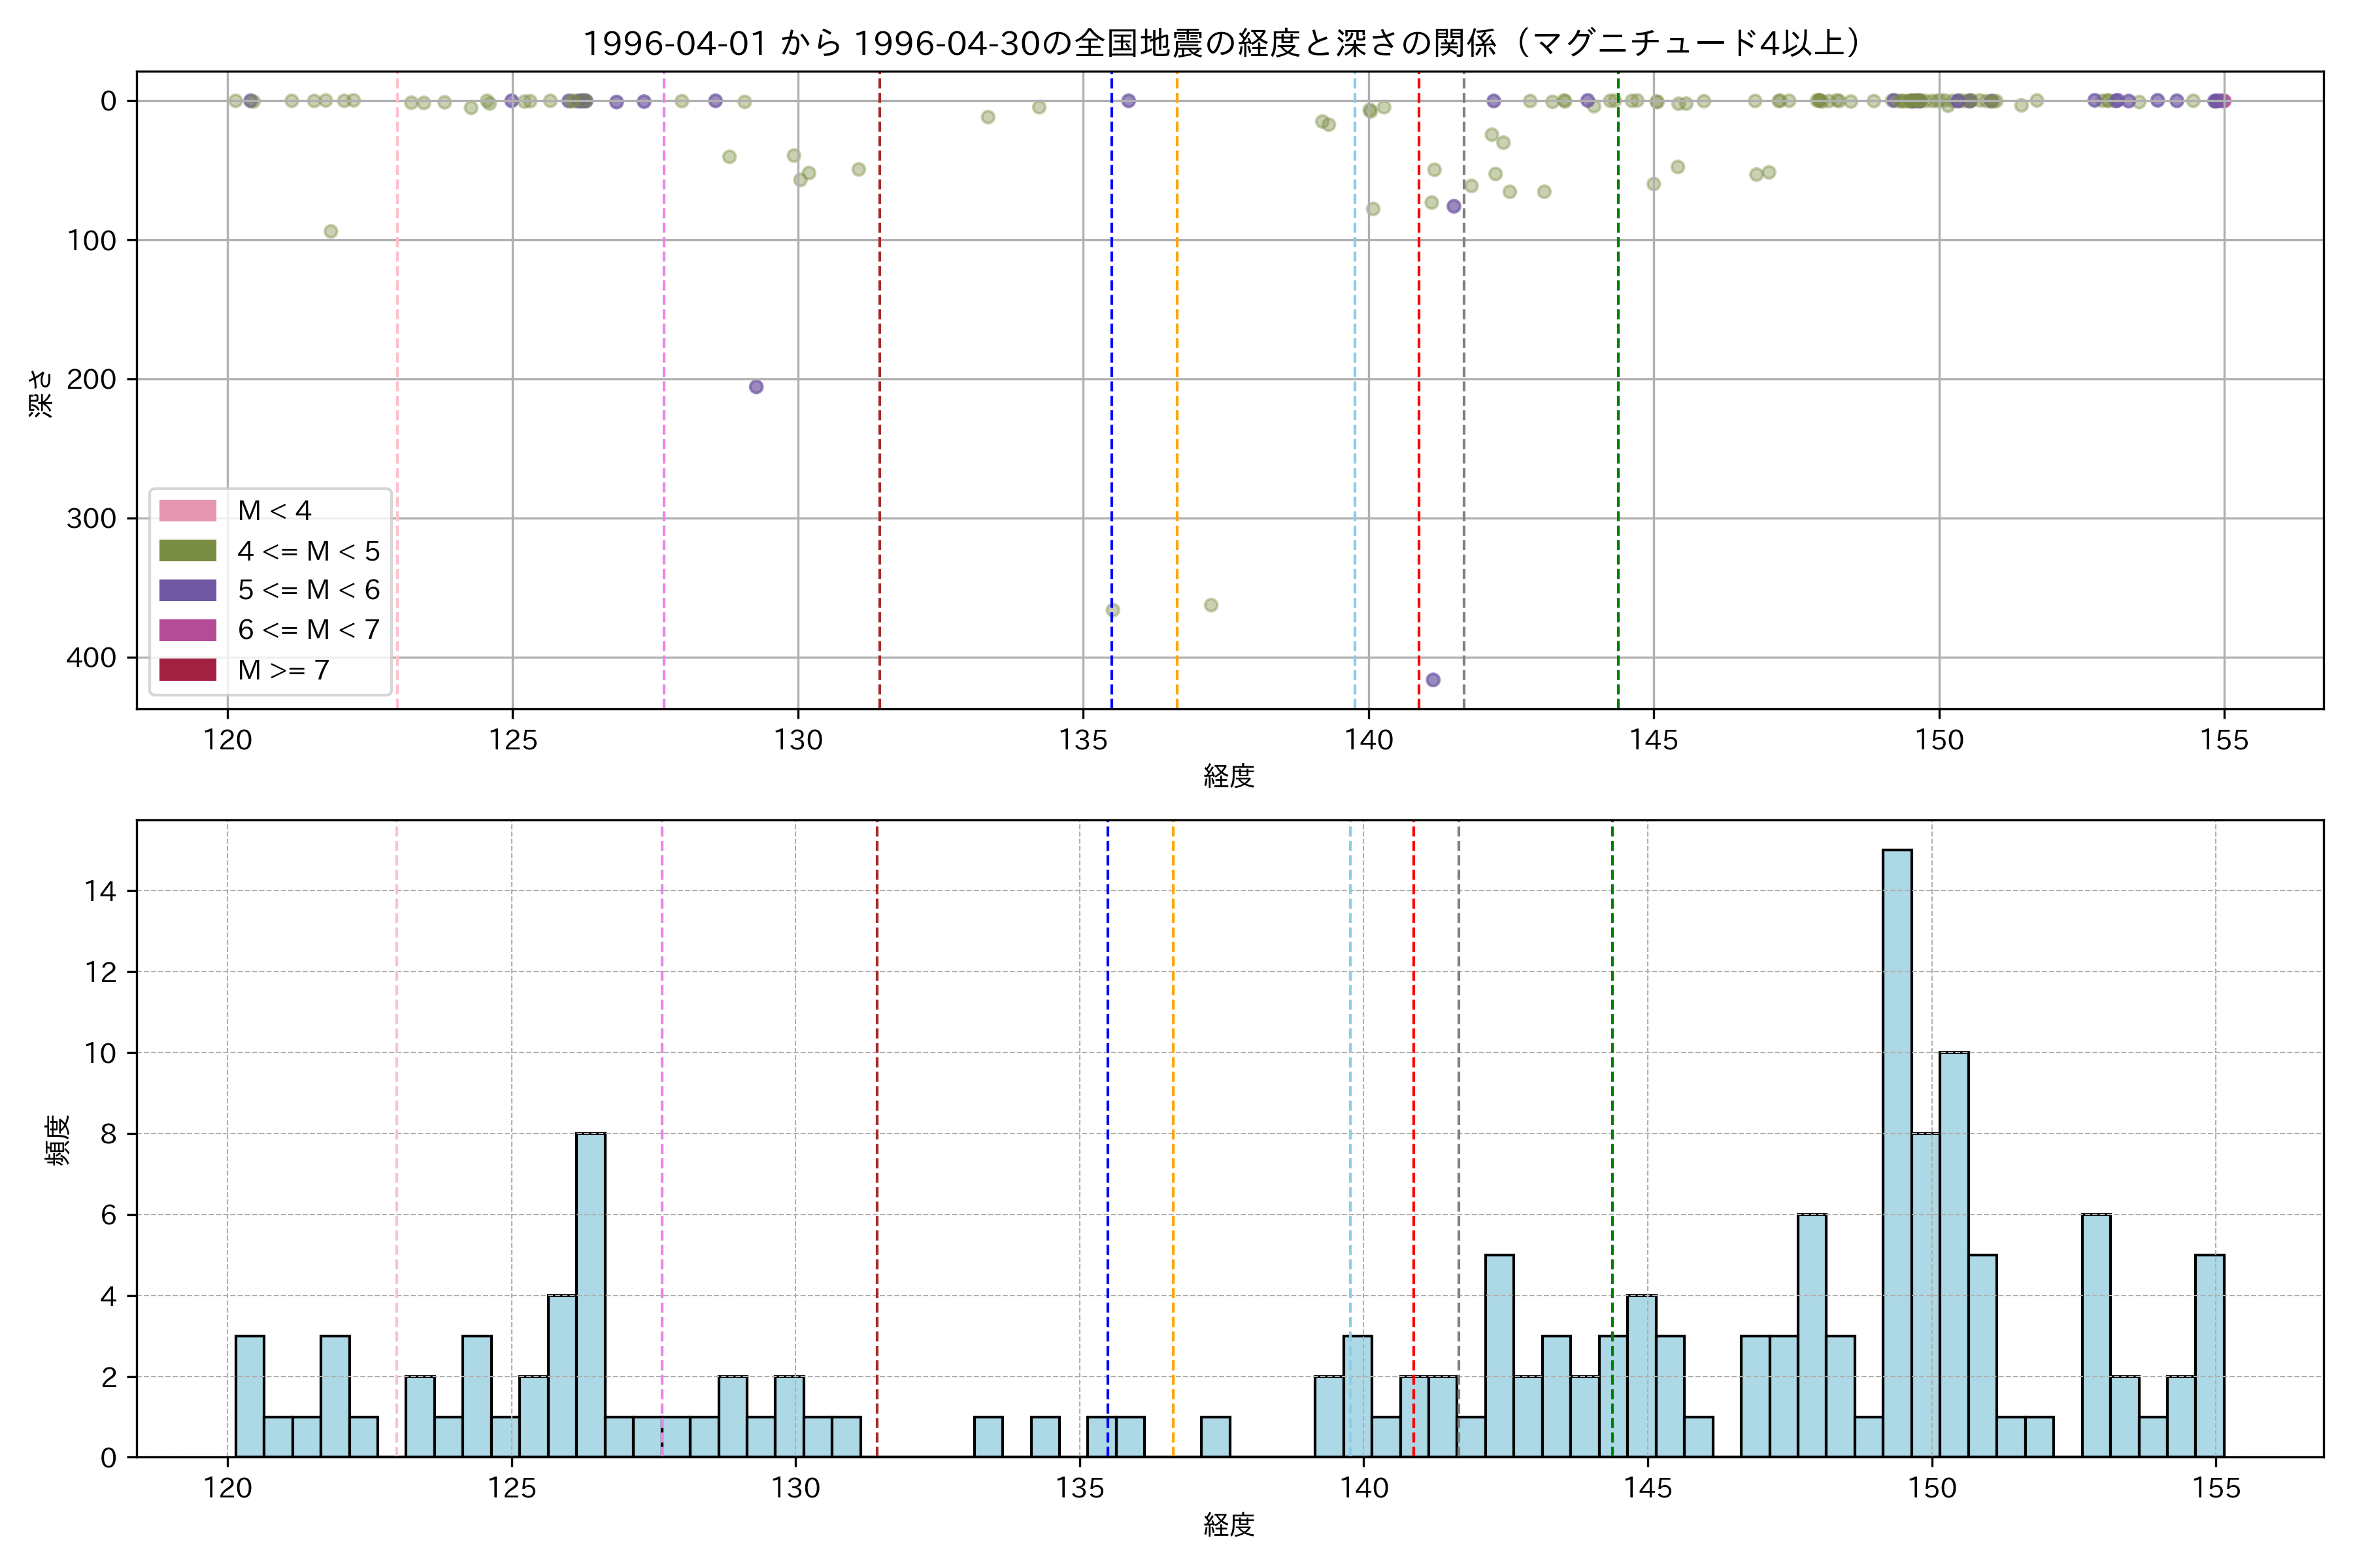Click the '経度' label under the histogram
The image size is (2353, 1568).
point(1229,1525)
